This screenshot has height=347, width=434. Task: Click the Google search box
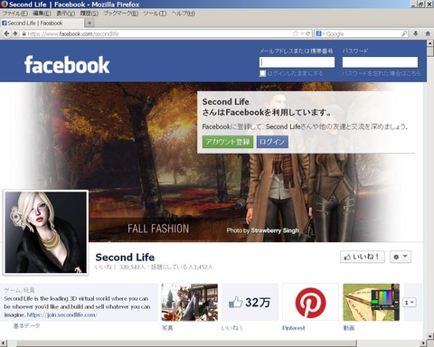pyautogui.click(x=363, y=33)
